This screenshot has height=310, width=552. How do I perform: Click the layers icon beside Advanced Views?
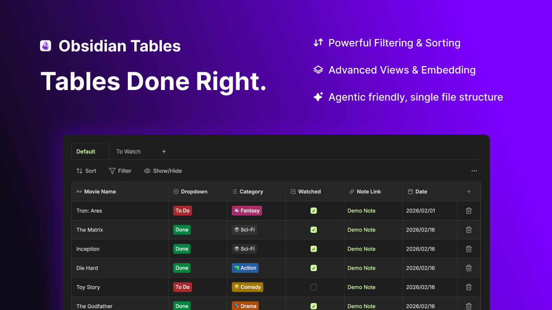318,70
